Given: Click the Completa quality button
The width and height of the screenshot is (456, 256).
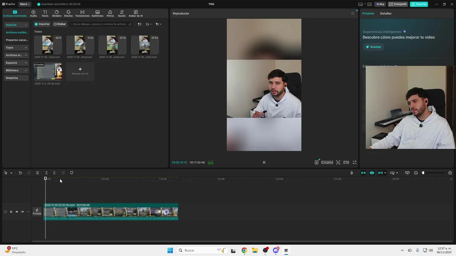Looking at the screenshot, I should pyautogui.click(x=327, y=162).
